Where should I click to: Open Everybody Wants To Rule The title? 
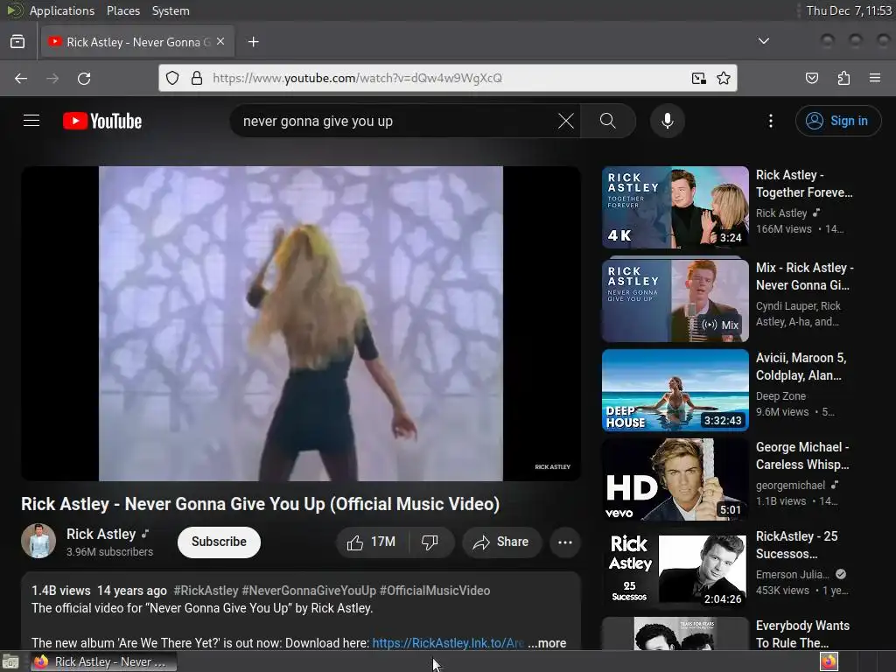[802, 634]
